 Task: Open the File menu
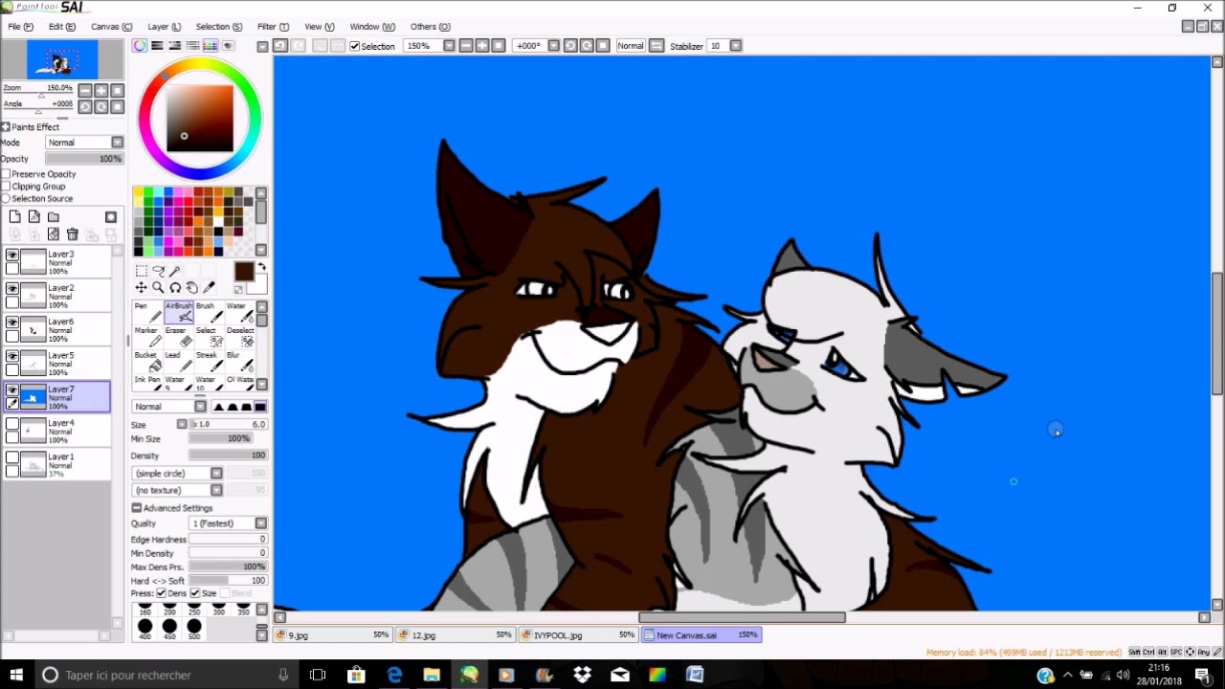(20, 27)
